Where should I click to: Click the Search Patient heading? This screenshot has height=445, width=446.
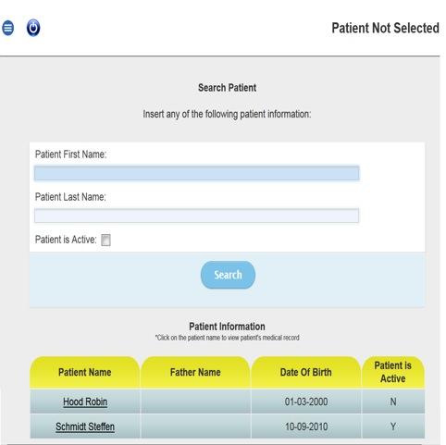click(x=228, y=88)
